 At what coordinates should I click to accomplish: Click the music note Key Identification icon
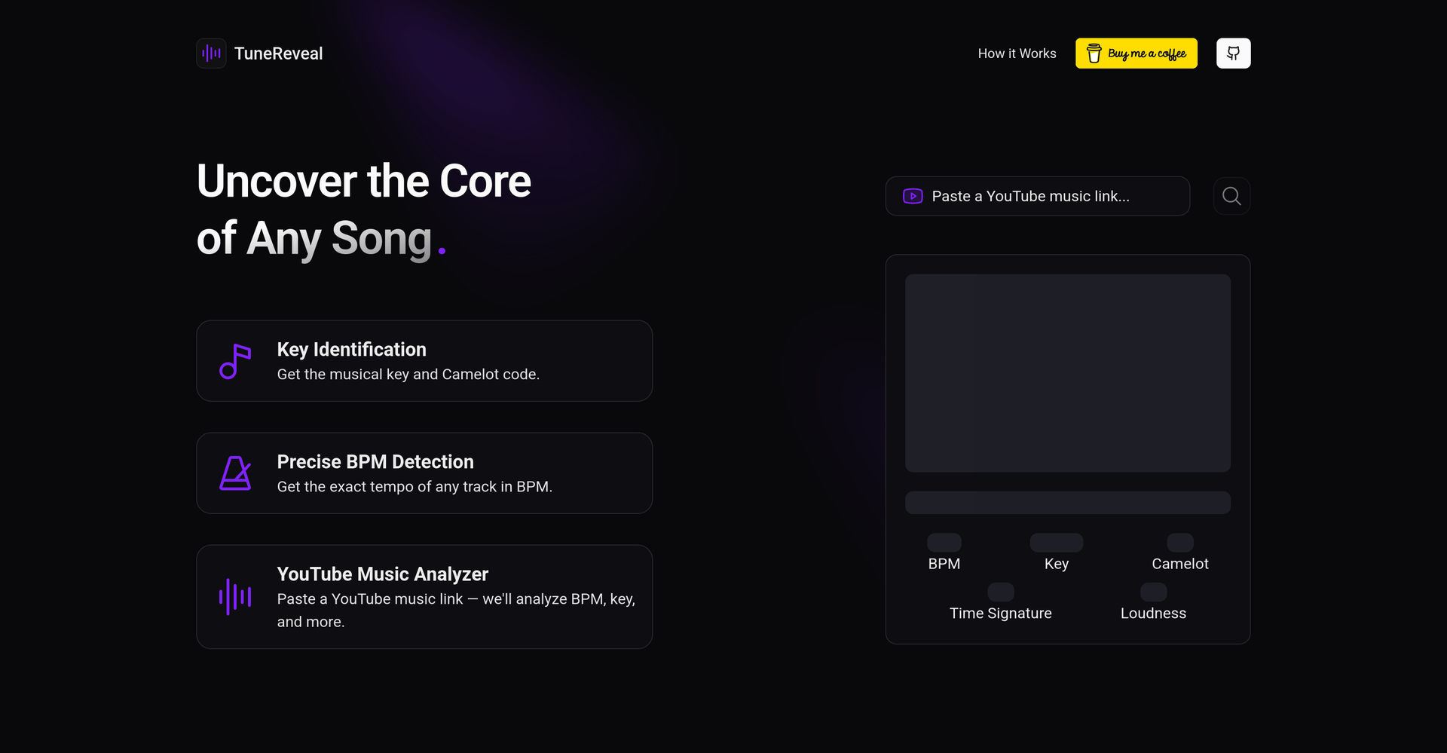click(235, 361)
